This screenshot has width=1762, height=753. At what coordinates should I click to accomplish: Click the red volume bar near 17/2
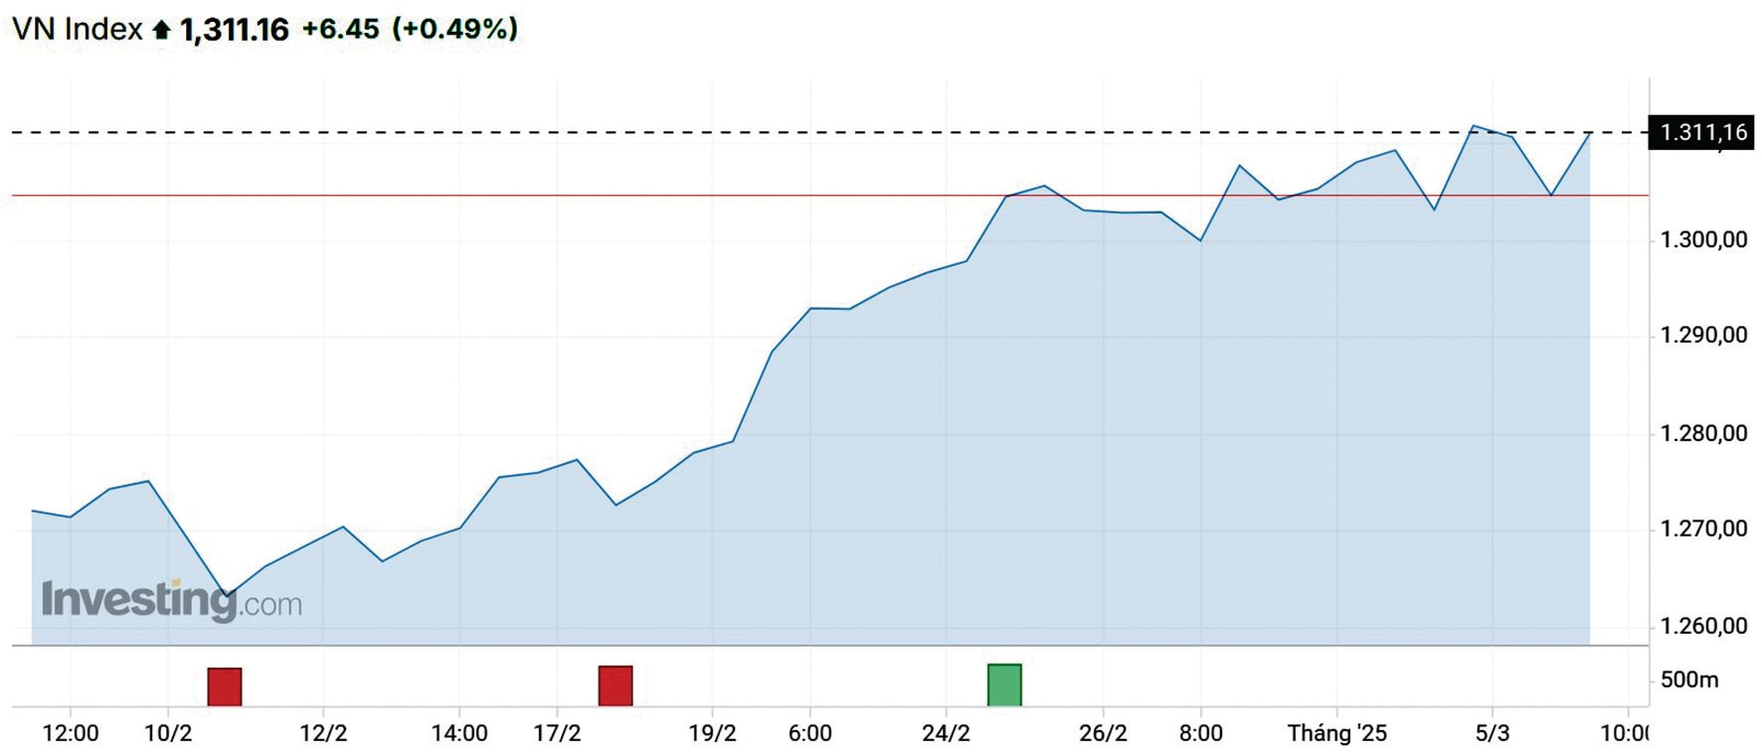[x=616, y=685]
